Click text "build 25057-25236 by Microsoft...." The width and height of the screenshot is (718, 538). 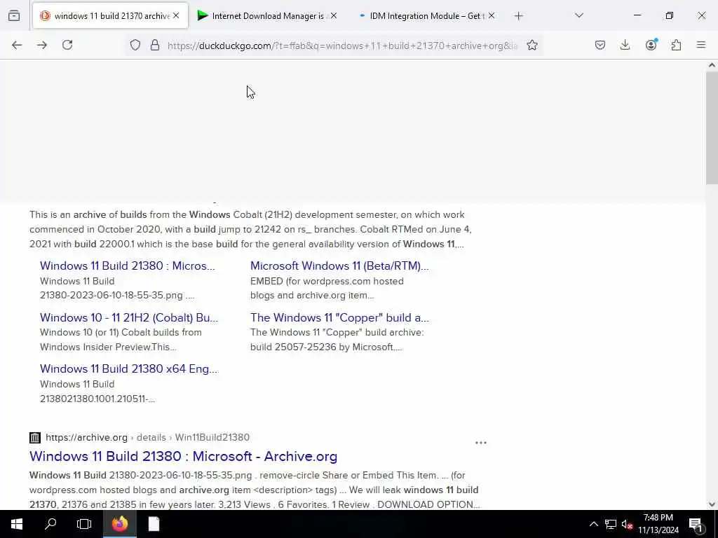pyautogui.click(x=327, y=347)
